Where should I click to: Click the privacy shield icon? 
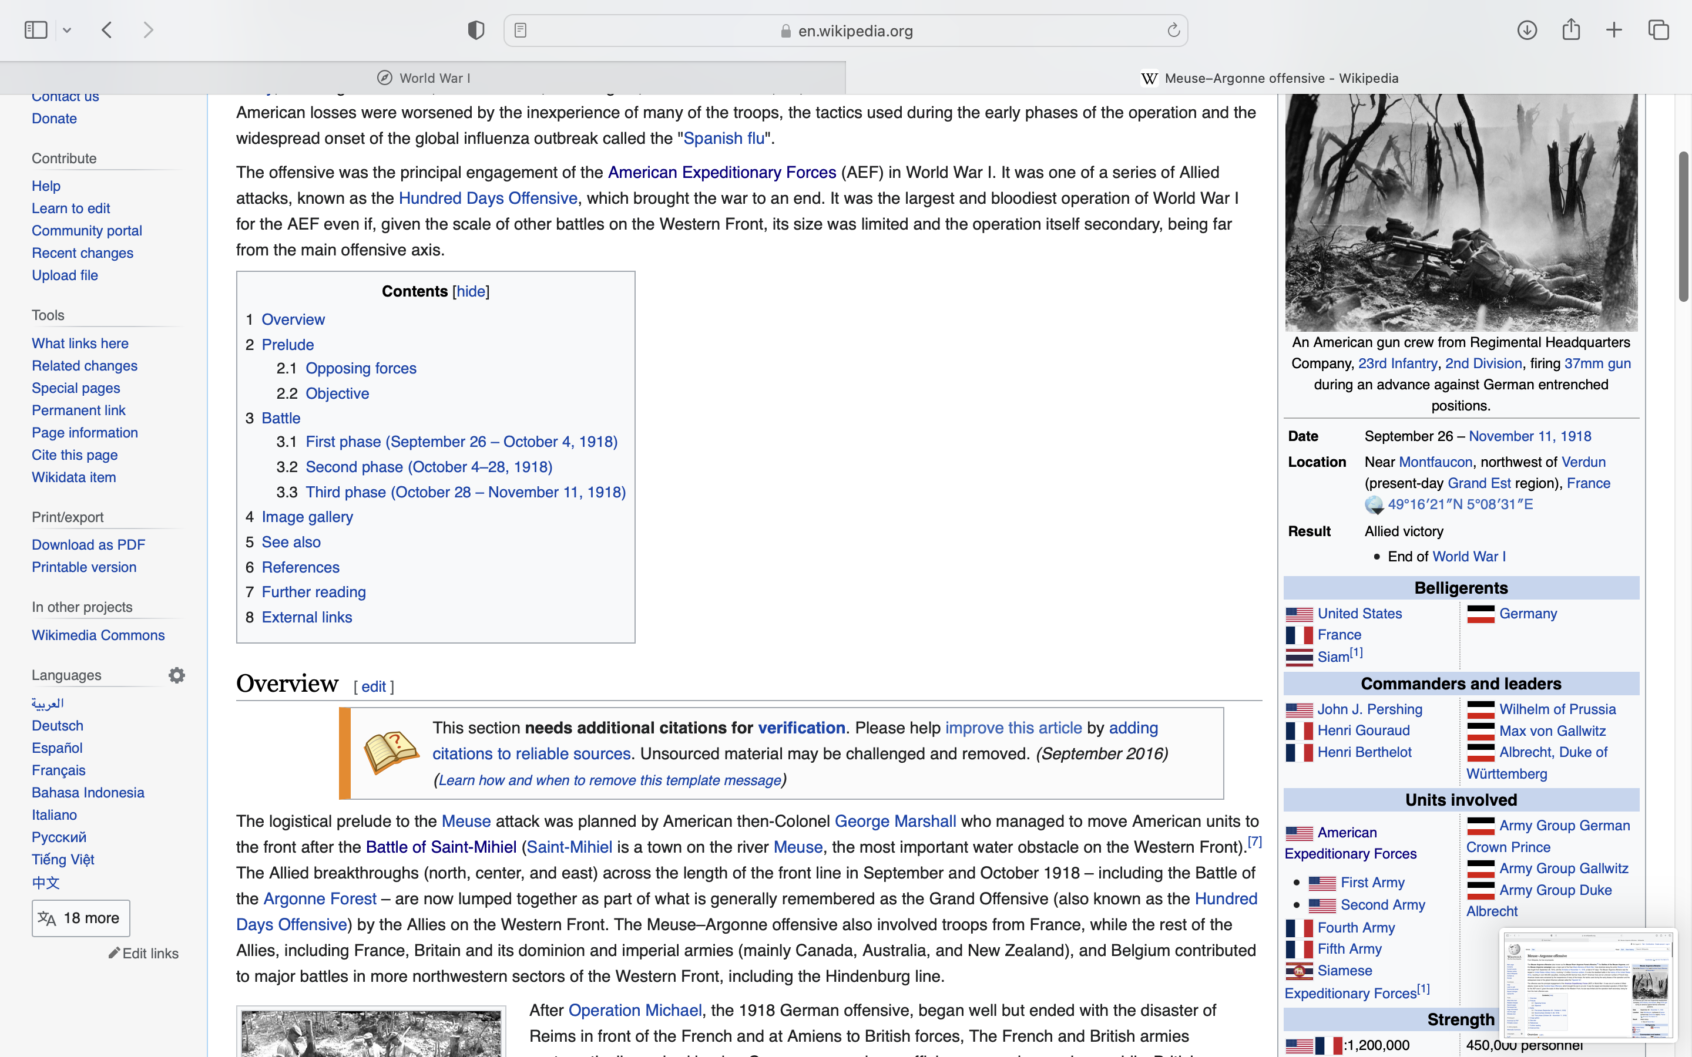click(x=475, y=30)
